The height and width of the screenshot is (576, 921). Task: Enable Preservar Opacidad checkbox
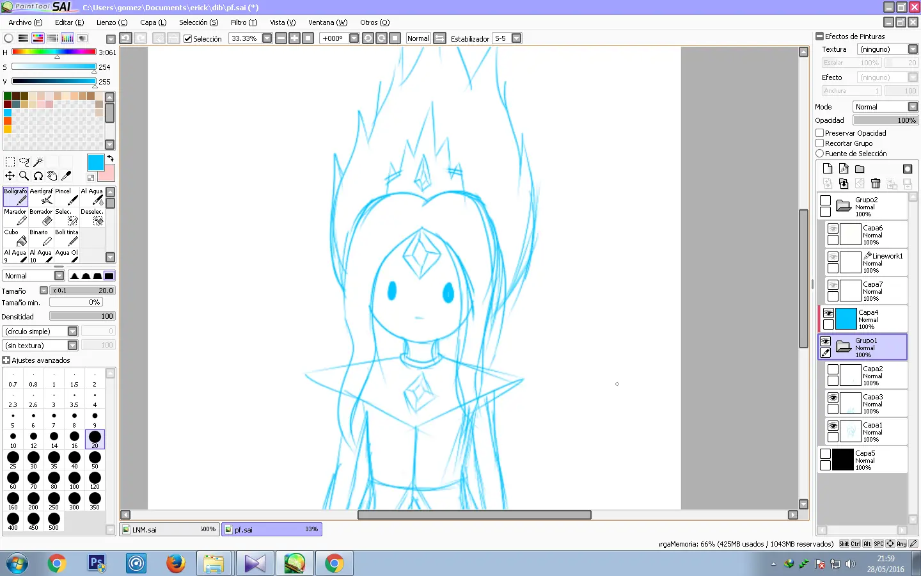point(820,133)
